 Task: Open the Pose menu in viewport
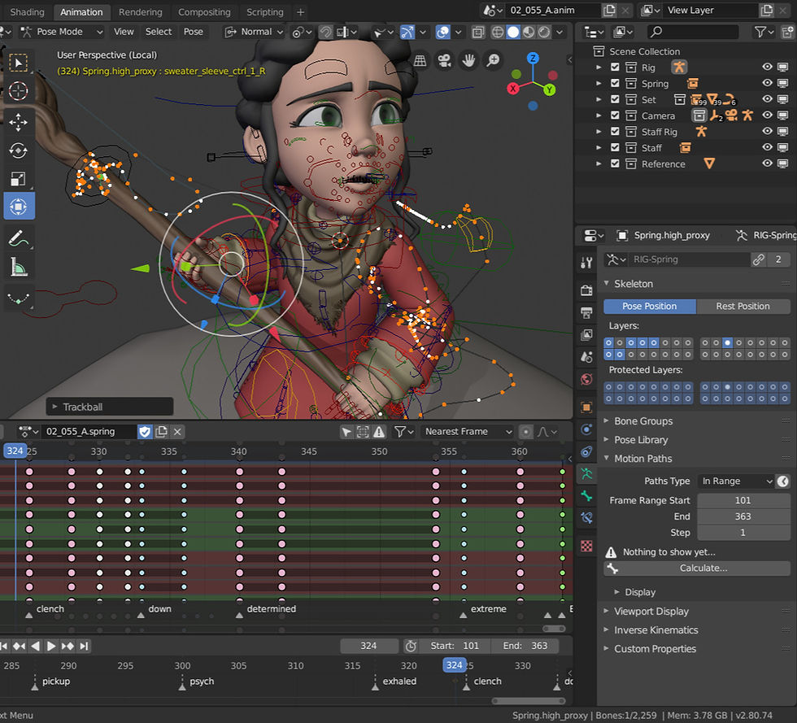click(x=194, y=32)
